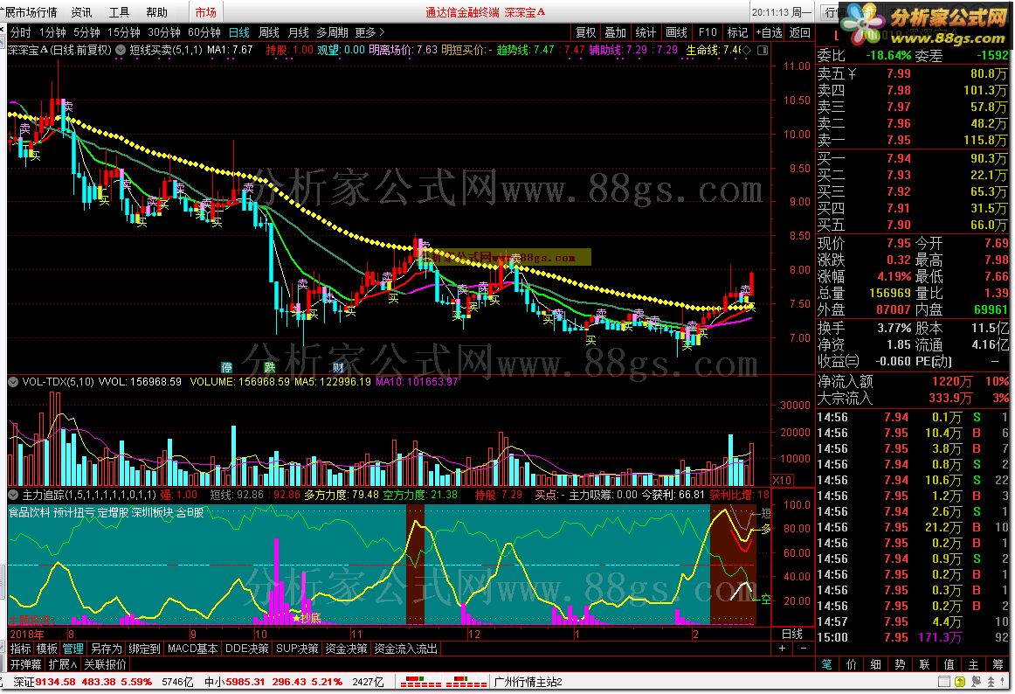Open the 主力追踪 indicator dropdown circle
1015x694 pixels.
coord(13,495)
